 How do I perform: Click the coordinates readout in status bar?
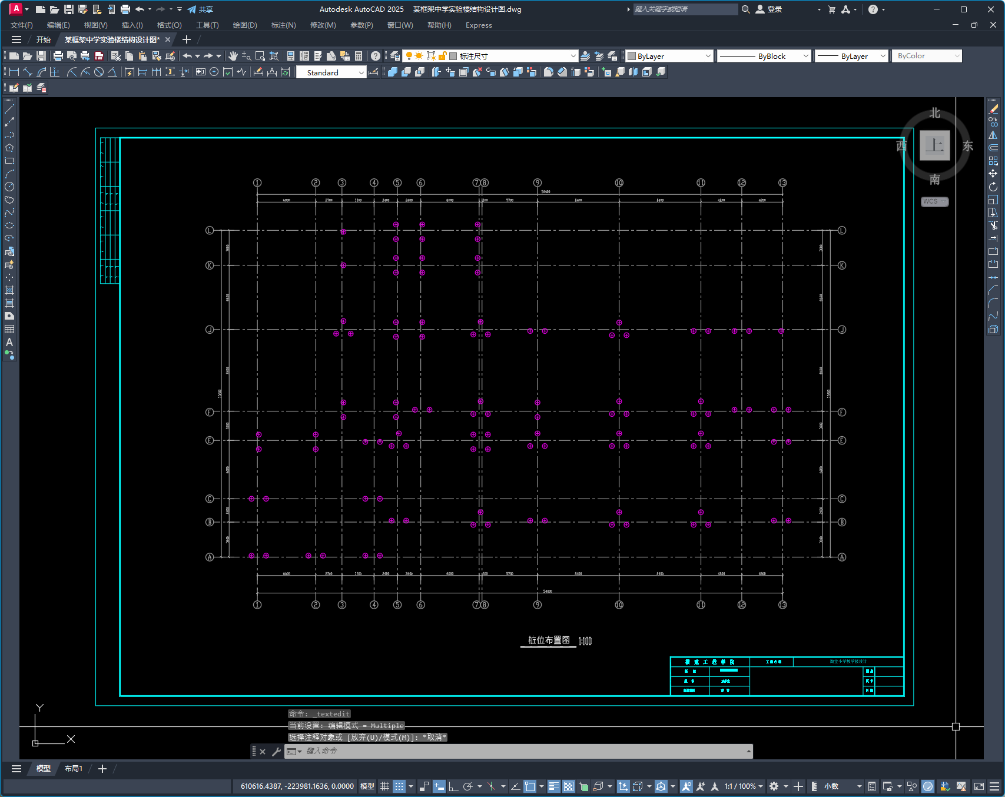click(x=297, y=786)
